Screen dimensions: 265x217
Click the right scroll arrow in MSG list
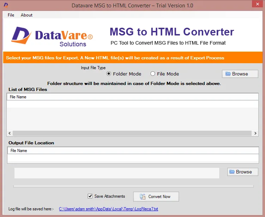click(255, 133)
